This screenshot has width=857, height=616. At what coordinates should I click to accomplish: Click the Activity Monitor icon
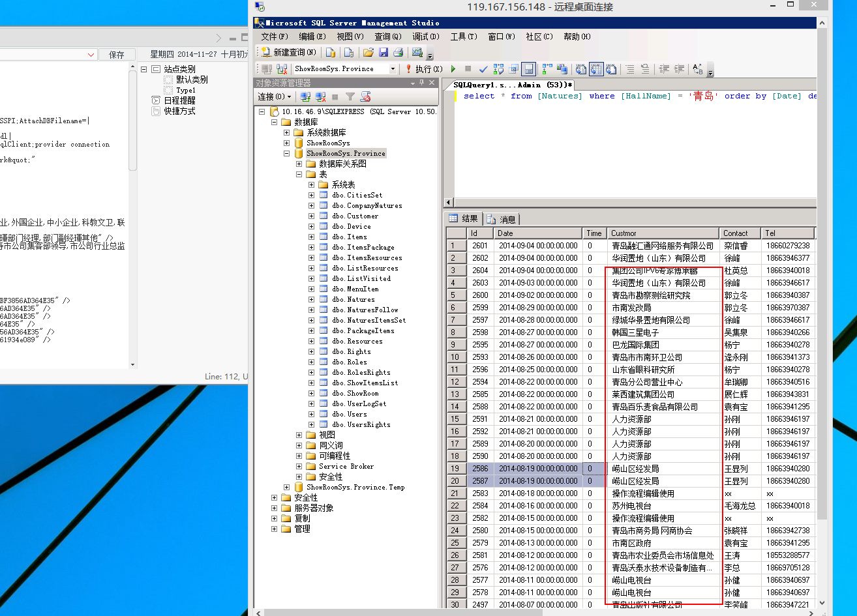click(x=417, y=52)
